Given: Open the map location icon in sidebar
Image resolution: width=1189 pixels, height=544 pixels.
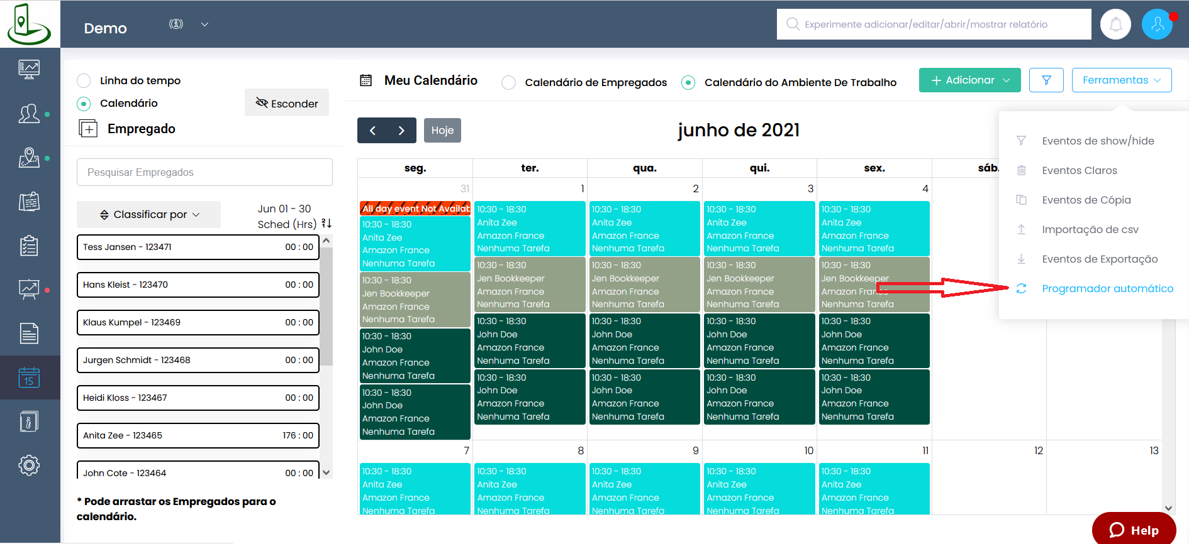Looking at the screenshot, I should coord(29,158).
